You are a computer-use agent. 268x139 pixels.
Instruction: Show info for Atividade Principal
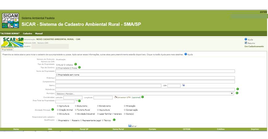(53, 110)
